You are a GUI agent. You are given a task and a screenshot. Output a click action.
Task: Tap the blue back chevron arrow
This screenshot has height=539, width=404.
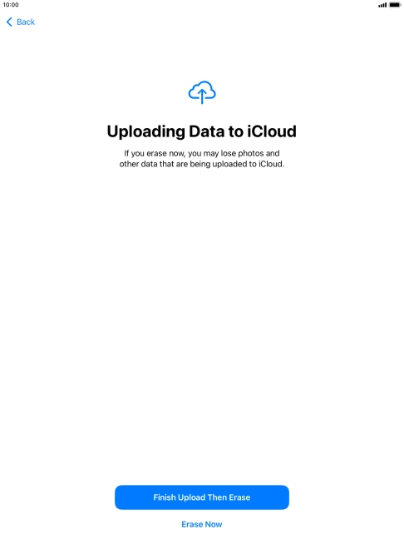[x=9, y=22]
